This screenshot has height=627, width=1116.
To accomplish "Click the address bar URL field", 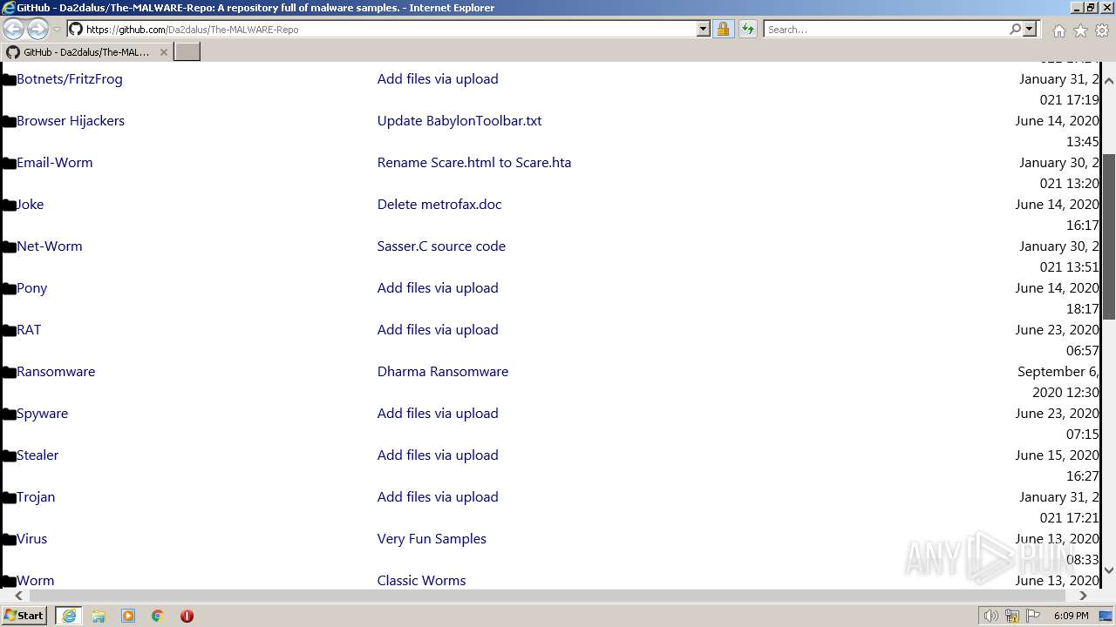I will (x=388, y=29).
